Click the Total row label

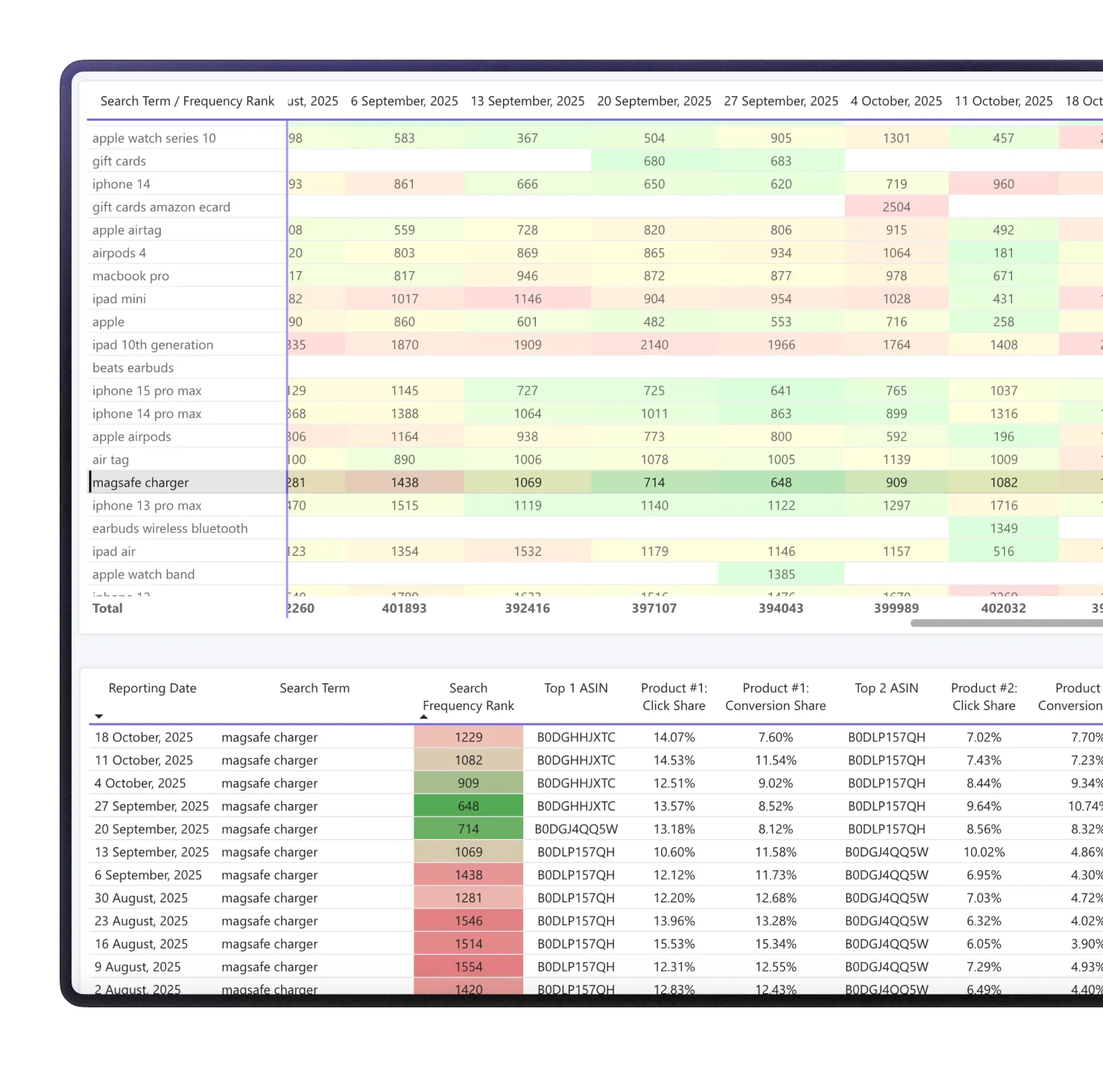(107, 609)
